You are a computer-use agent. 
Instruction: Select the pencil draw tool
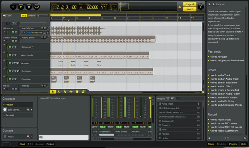[59, 91]
